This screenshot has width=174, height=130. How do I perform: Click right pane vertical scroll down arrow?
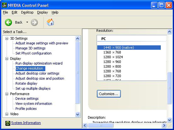coord(169,120)
